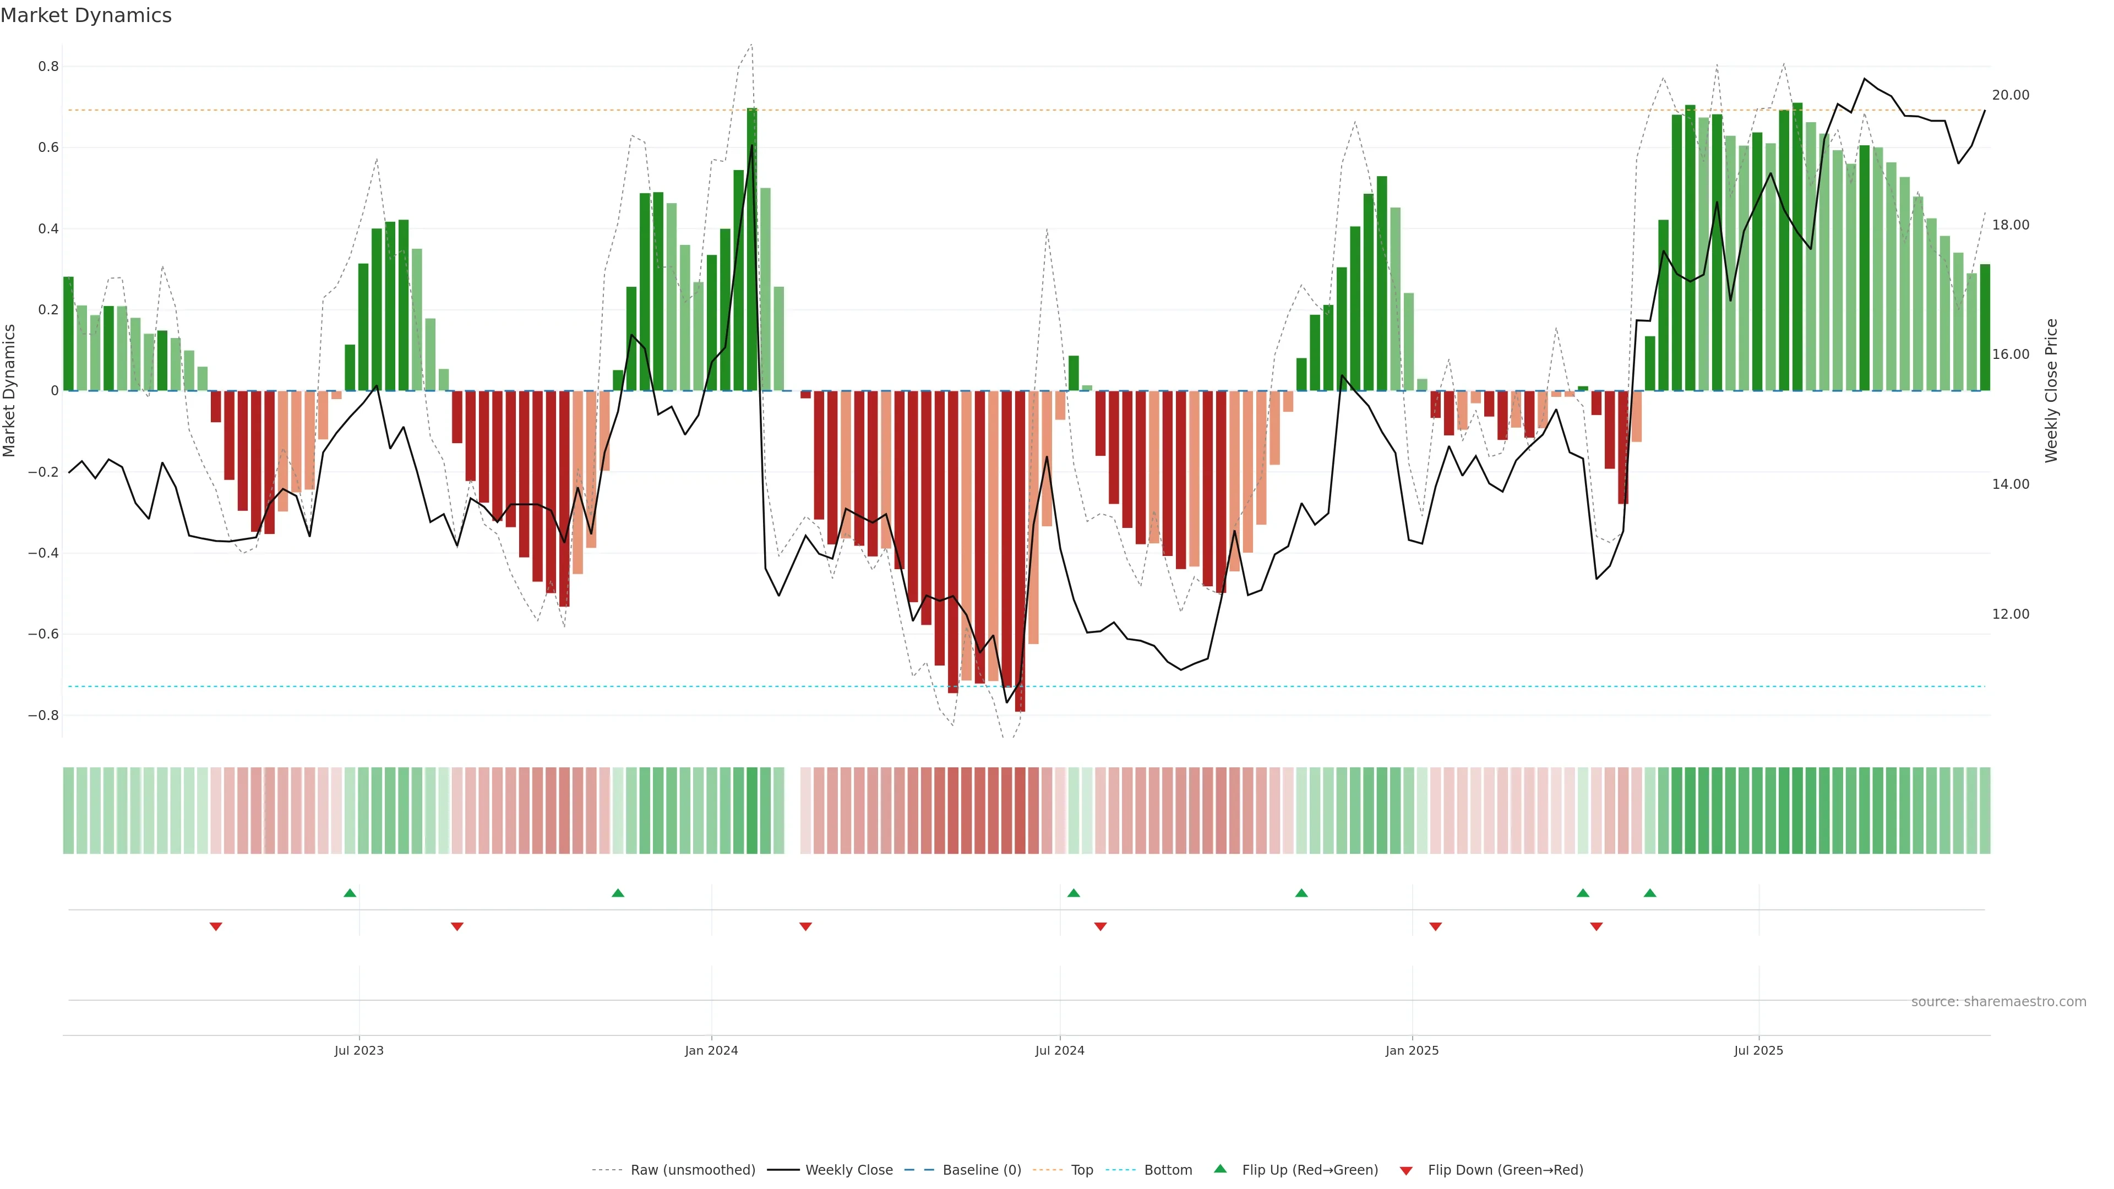This screenshot has width=2114, height=1189.
Task: Click the last green flip-up triangle marker
Action: (1649, 893)
